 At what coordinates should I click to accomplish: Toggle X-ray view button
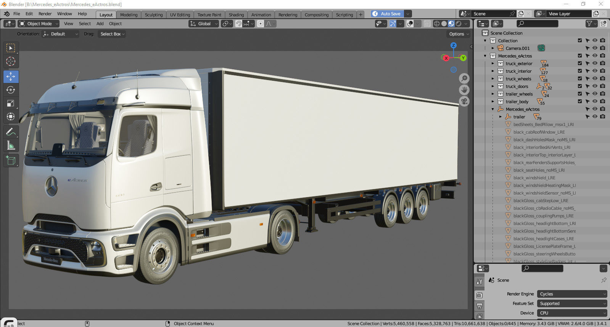click(x=427, y=24)
